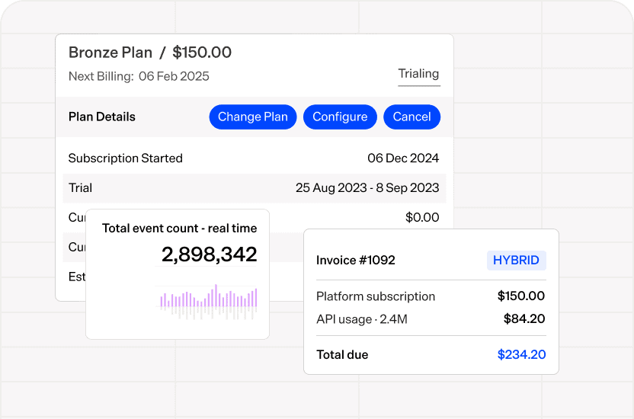Screen dimensions: 634x419
Task: Select the $234.20 total due amount
Action: point(521,354)
